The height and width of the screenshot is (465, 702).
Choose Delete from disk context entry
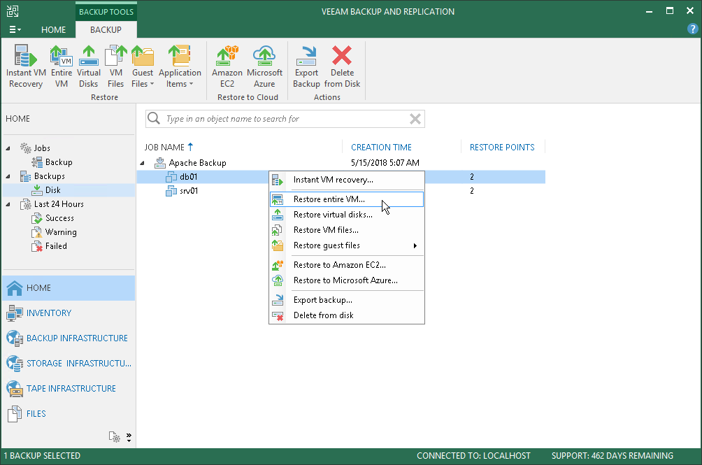point(347,315)
